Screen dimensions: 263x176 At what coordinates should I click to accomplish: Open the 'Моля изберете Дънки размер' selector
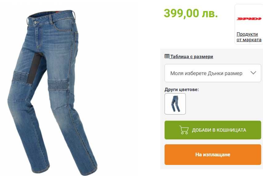[x=213, y=73]
